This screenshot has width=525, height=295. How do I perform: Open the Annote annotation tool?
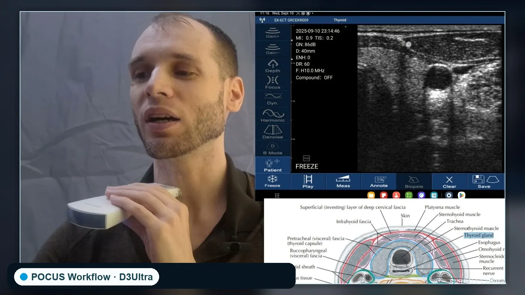pyautogui.click(x=379, y=181)
